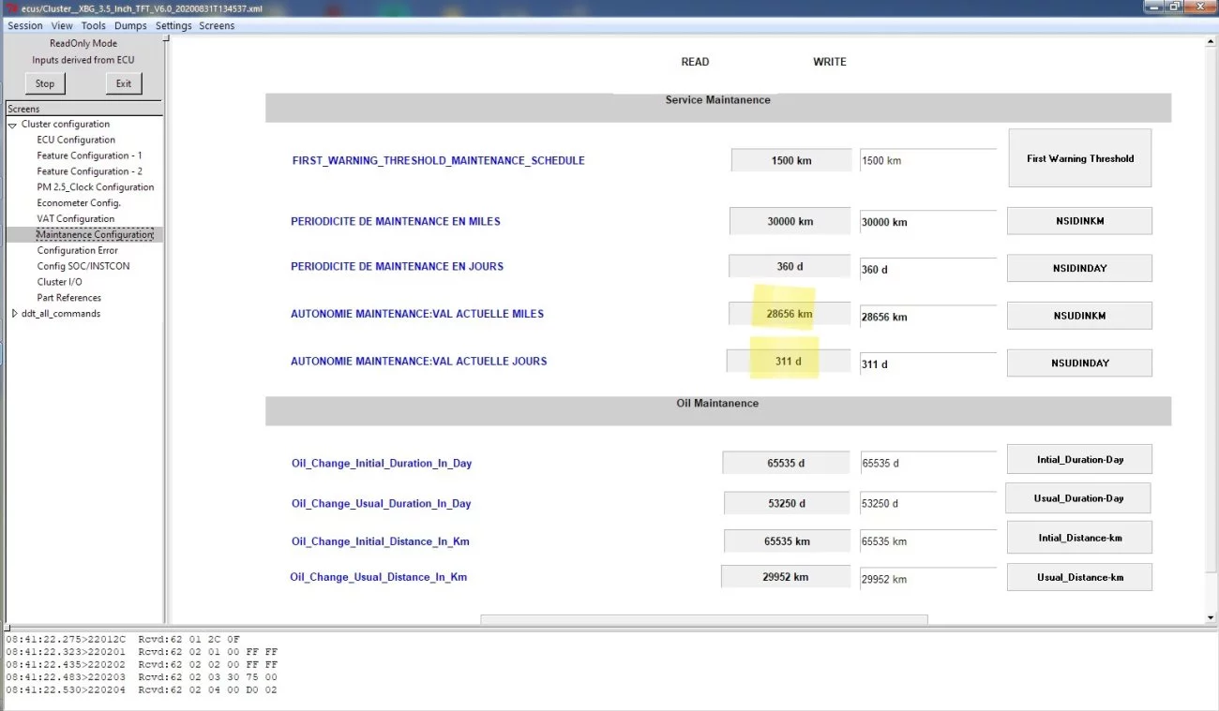Click the Oil initial duration 65535 d write field
Image resolution: width=1219 pixels, height=711 pixels.
click(x=928, y=463)
